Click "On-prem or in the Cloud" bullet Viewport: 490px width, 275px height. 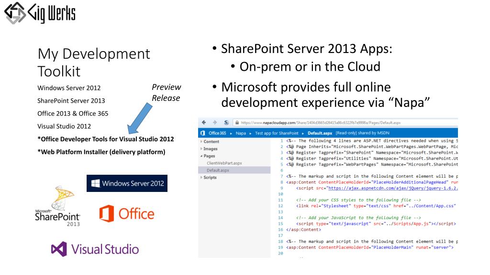pos(310,67)
